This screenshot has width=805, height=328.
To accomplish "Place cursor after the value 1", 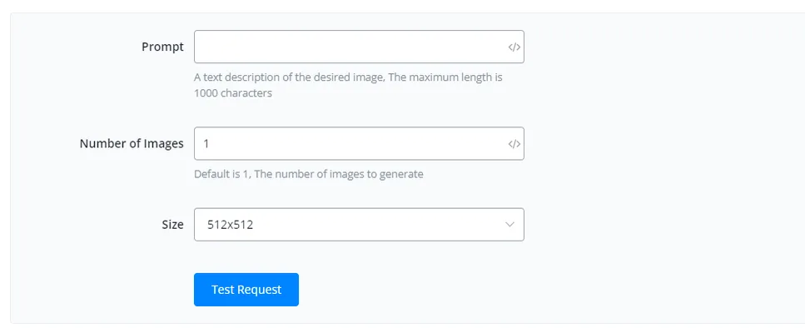I will pyautogui.click(x=210, y=144).
